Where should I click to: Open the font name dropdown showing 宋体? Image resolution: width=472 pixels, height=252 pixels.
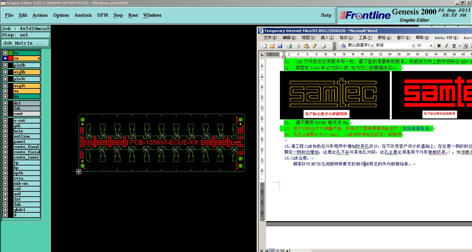[x=413, y=46]
